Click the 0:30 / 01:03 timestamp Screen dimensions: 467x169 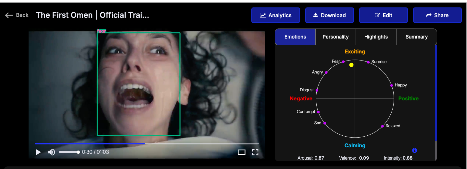click(95, 152)
